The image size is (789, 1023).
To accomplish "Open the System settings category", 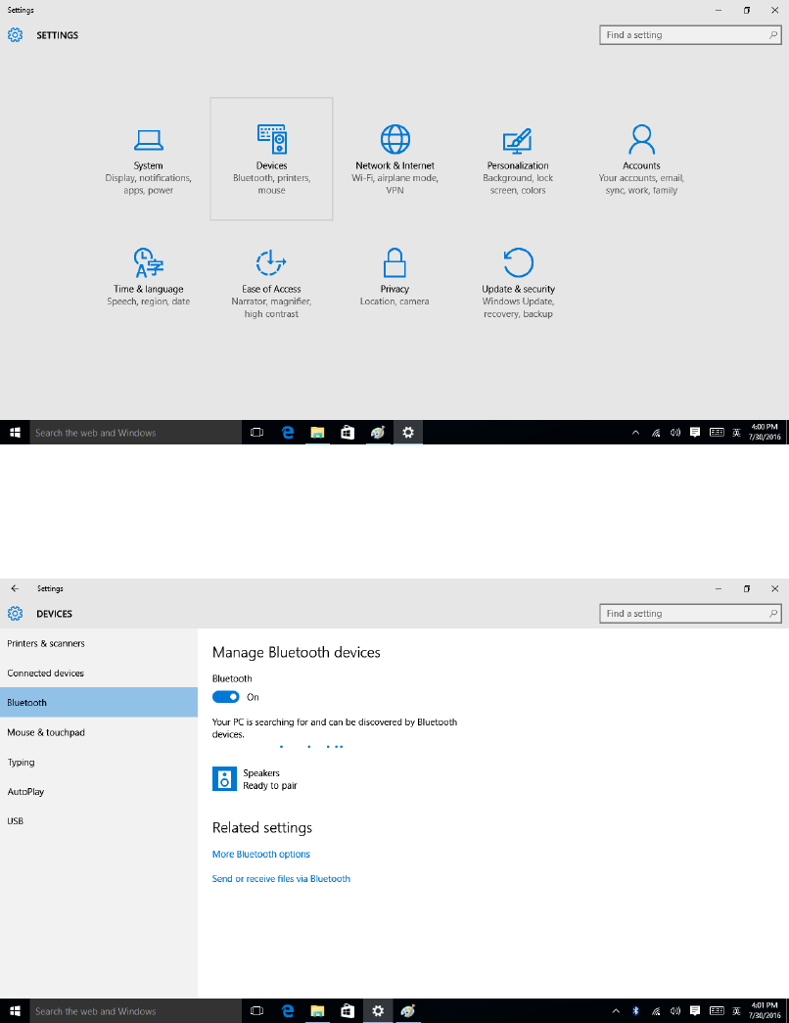I will 148,160.
